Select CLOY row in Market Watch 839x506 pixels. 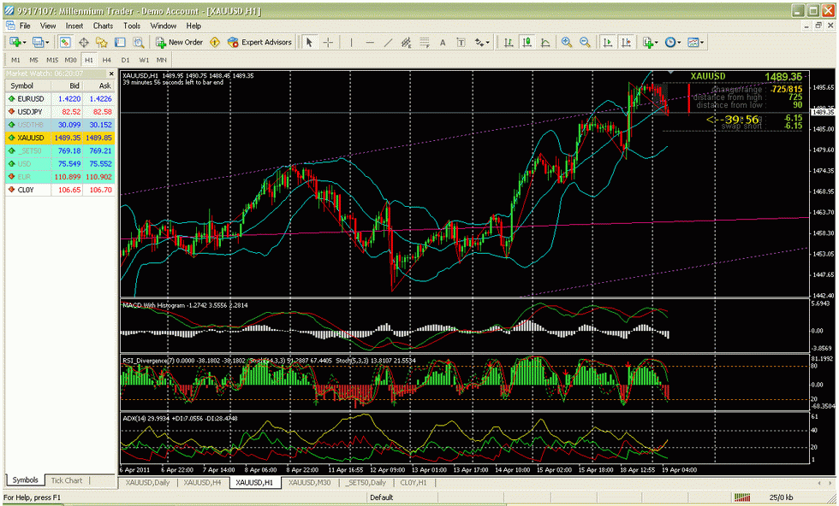click(60, 190)
